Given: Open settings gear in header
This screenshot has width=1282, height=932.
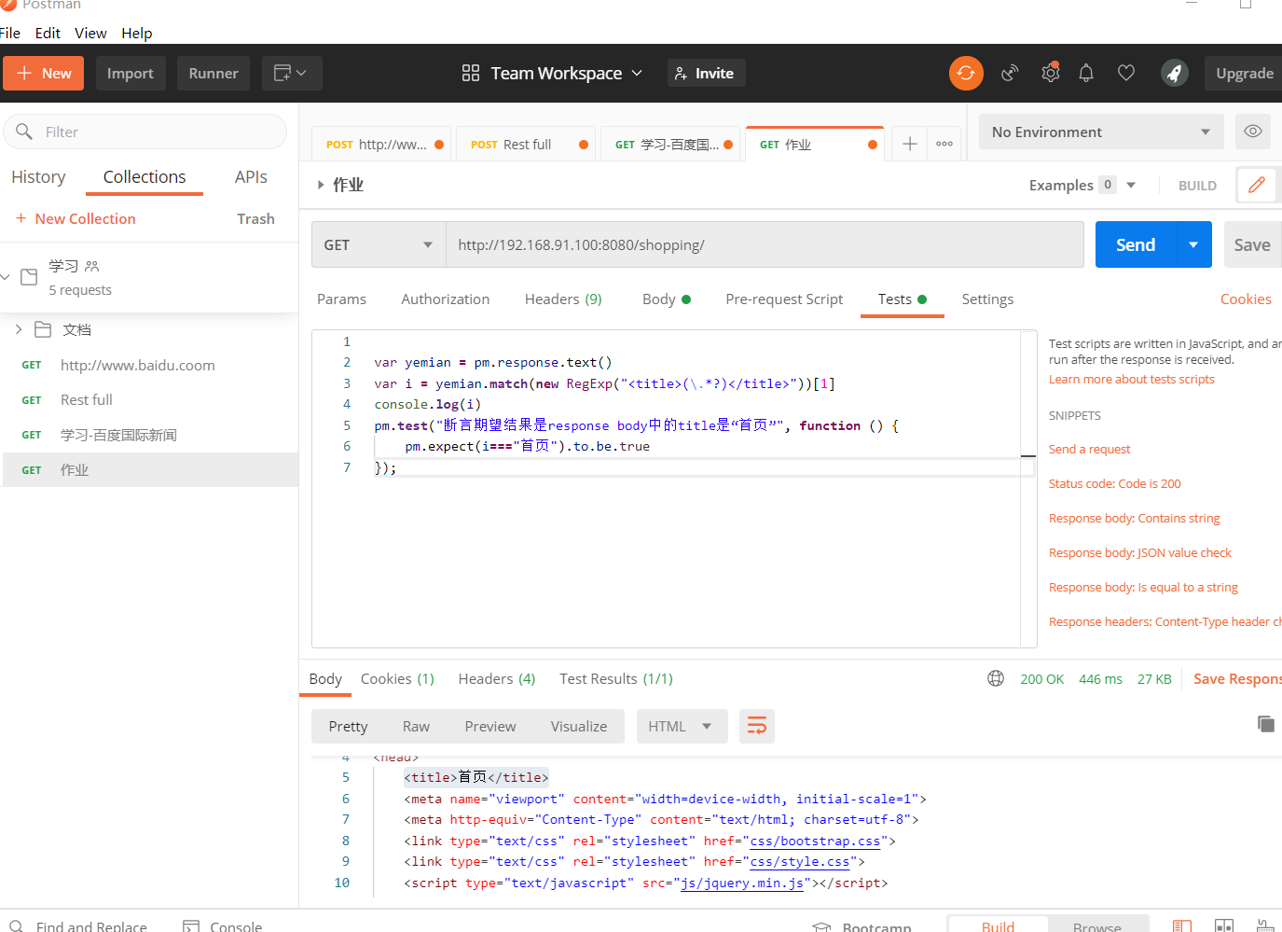Looking at the screenshot, I should click(x=1050, y=73).
